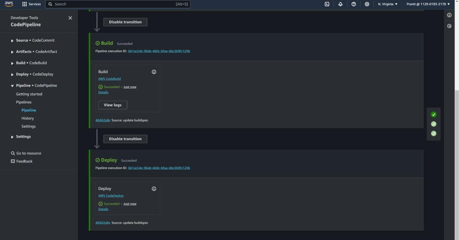Click the Build stage succeeded check icon

tap(98, 43)
